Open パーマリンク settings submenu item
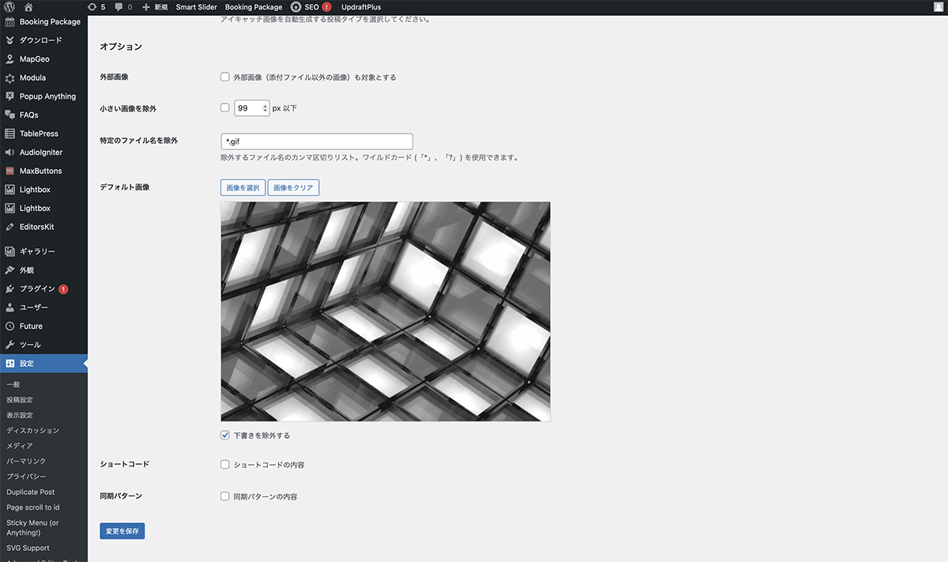Viewport: 948px width, 562px height. (x=26, y=461)
